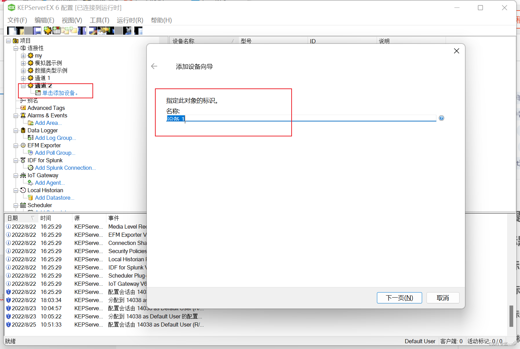Click the Local Historian clock icon
The image size is (520, 349).
23,190
